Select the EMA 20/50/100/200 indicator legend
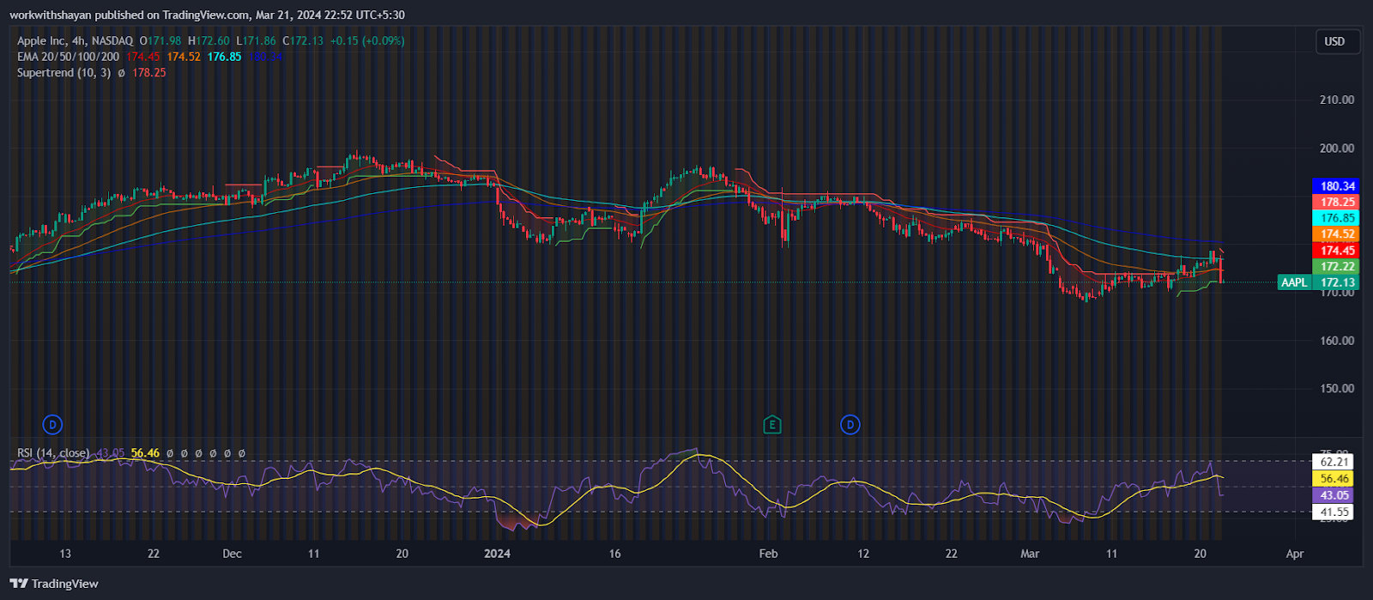 69,57
